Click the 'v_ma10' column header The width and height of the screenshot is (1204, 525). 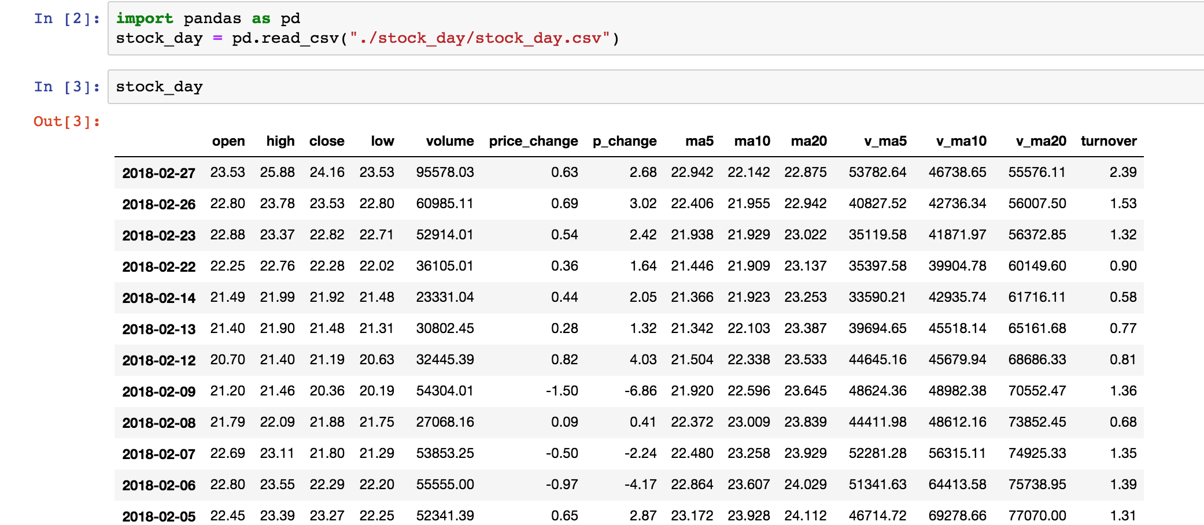pyautogui.click(x=961, y=141)
